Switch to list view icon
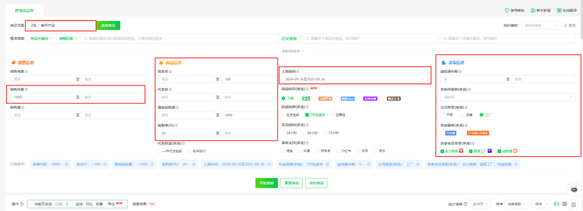 (565, 204)
